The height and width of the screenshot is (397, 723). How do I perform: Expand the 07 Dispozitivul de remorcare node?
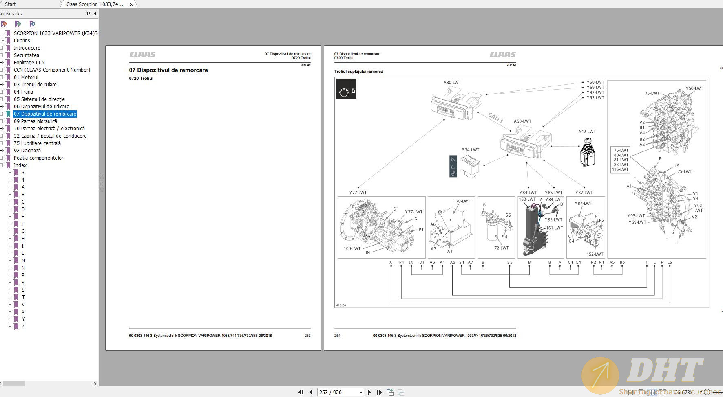[x=1, y=114]
